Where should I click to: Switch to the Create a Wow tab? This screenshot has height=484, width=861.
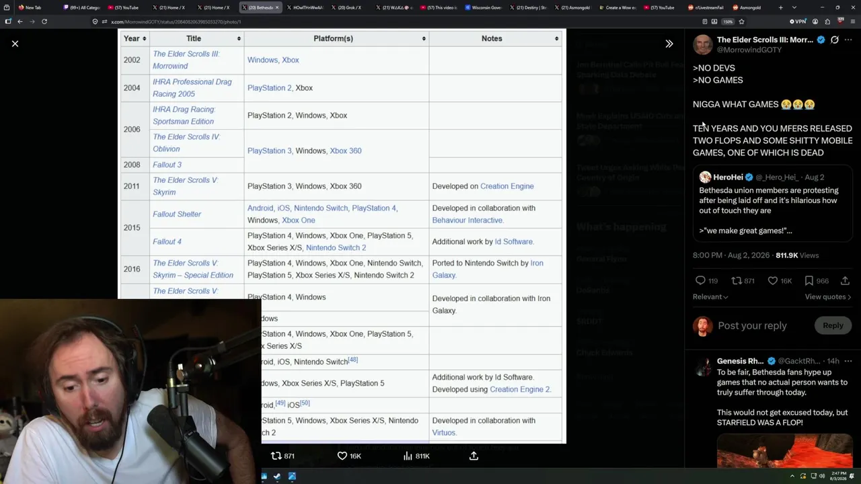tap(616, 7)
